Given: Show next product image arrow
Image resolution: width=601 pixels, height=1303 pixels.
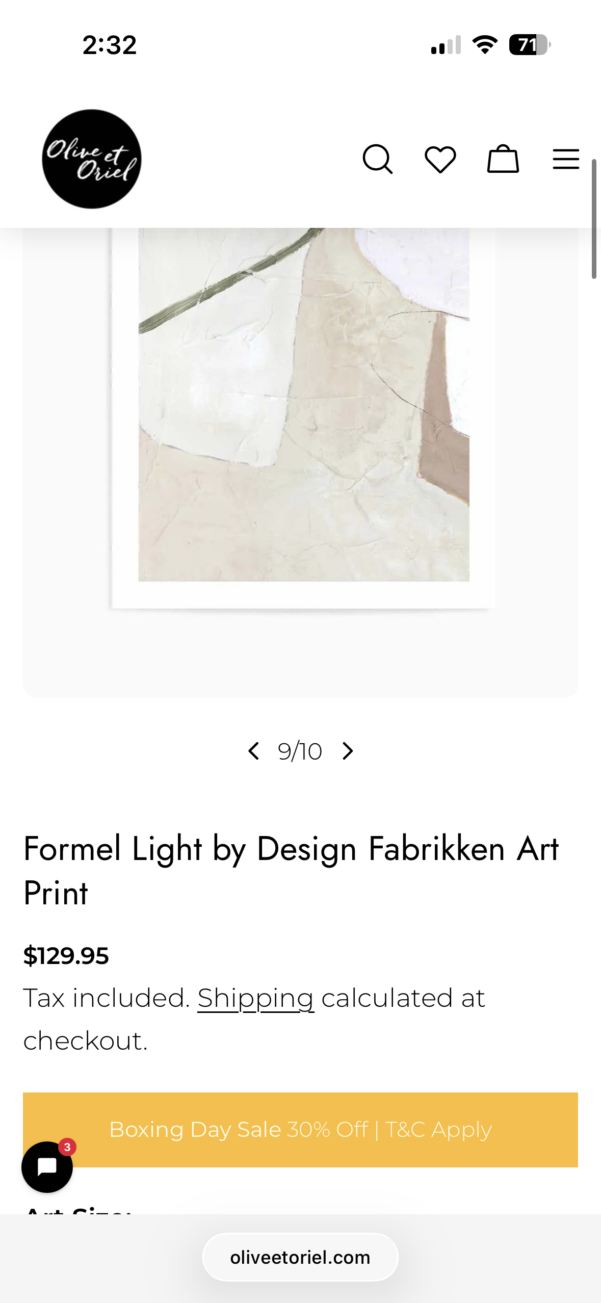Looking at the screenshot, I should click(348, 751).
